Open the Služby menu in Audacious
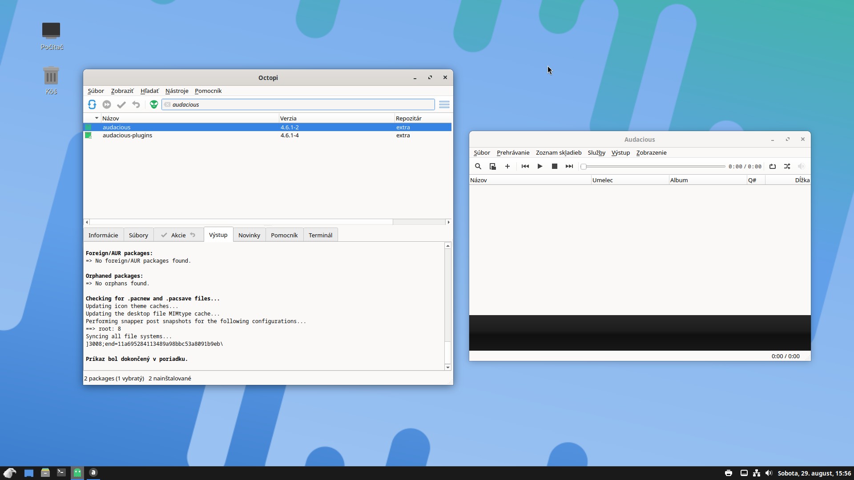Screen dimensions: 854x480 (x=596, y=152)
